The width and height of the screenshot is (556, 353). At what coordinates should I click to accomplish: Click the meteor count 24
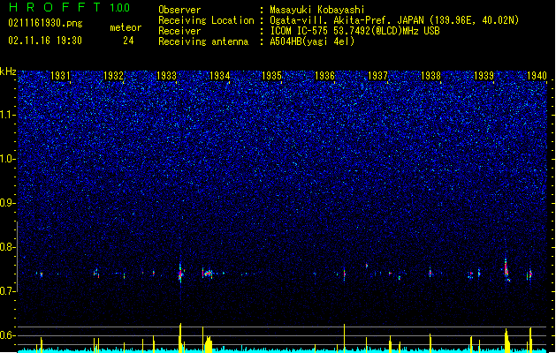tap(128, 41)
